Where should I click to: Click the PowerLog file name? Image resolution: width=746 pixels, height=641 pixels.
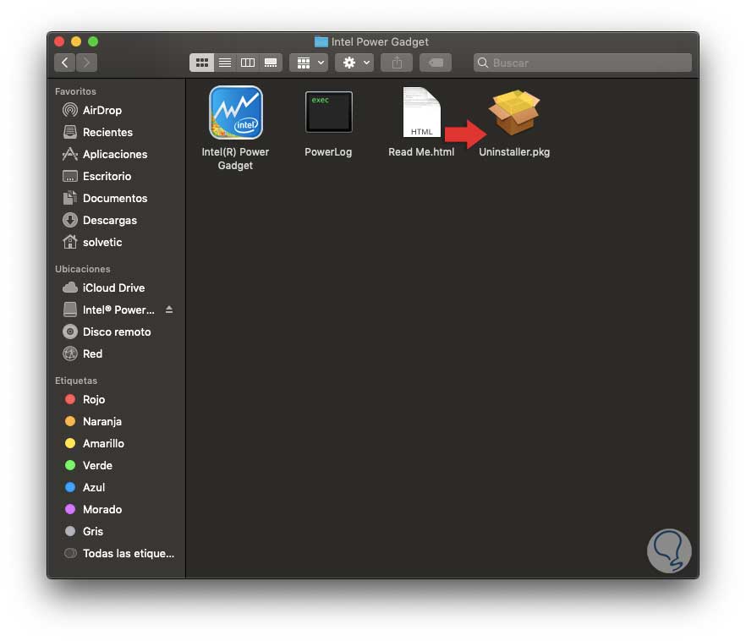click(x=328, y=152)
